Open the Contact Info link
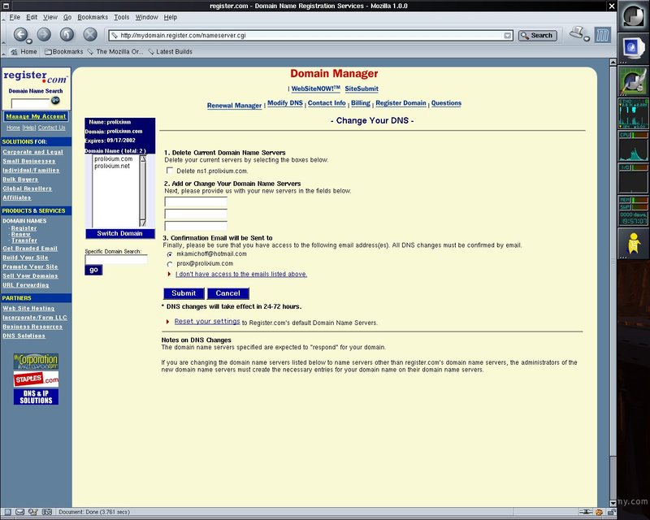This screenshot has width=650, height=520. 327,103
